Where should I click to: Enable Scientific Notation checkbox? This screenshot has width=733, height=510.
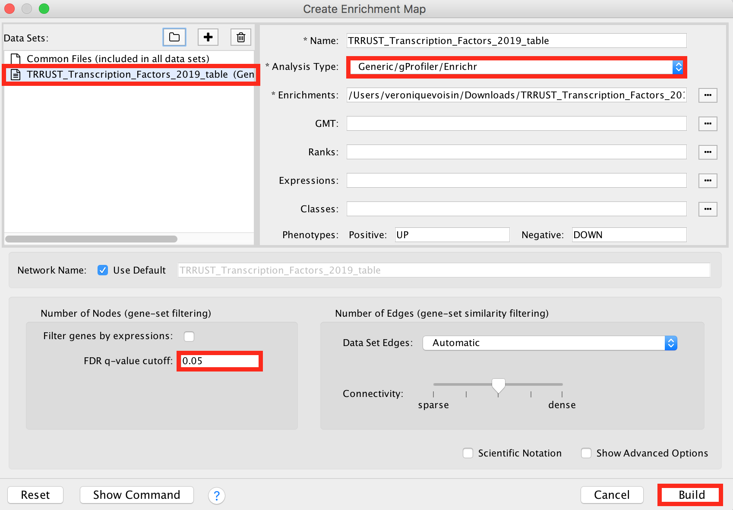coord(468,453)
